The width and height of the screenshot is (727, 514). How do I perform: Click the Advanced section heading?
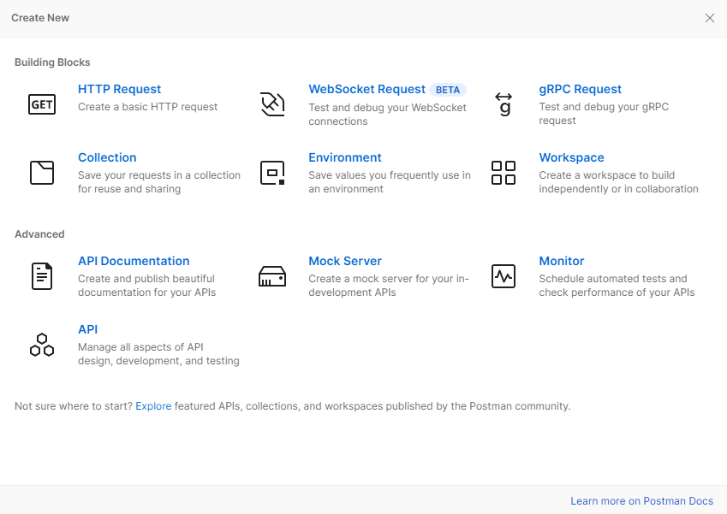(x=39, y=233)
